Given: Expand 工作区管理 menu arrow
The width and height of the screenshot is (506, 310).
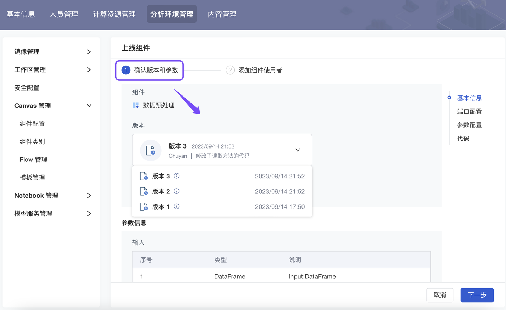Looking at the screenshot, I should click(x=89, y=70).
